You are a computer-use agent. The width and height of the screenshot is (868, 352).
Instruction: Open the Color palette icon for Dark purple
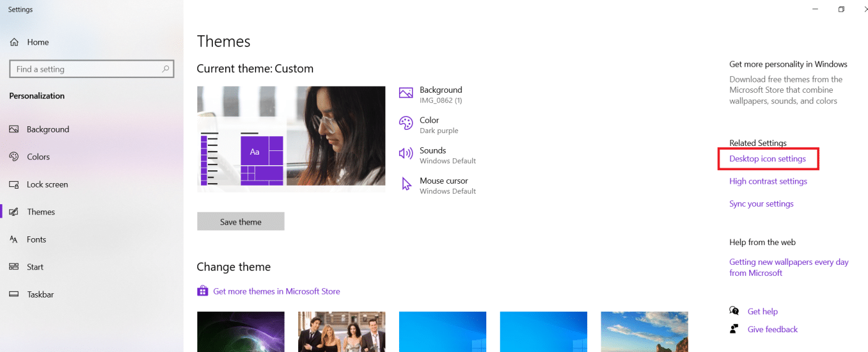(406, 124)
